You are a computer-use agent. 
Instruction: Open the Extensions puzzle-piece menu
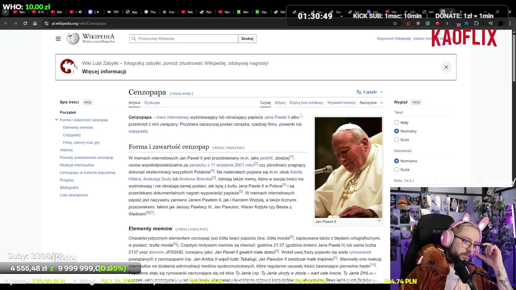pyautogui.click(x=476, y=23)
